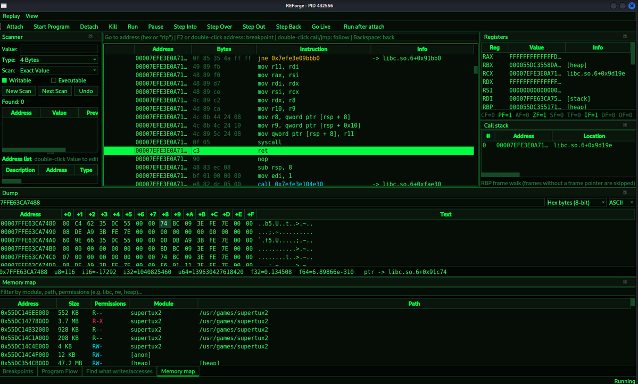This screenshot has height=384, width=638.
Task: Select the RAX register row
Action: click(556, 57)
